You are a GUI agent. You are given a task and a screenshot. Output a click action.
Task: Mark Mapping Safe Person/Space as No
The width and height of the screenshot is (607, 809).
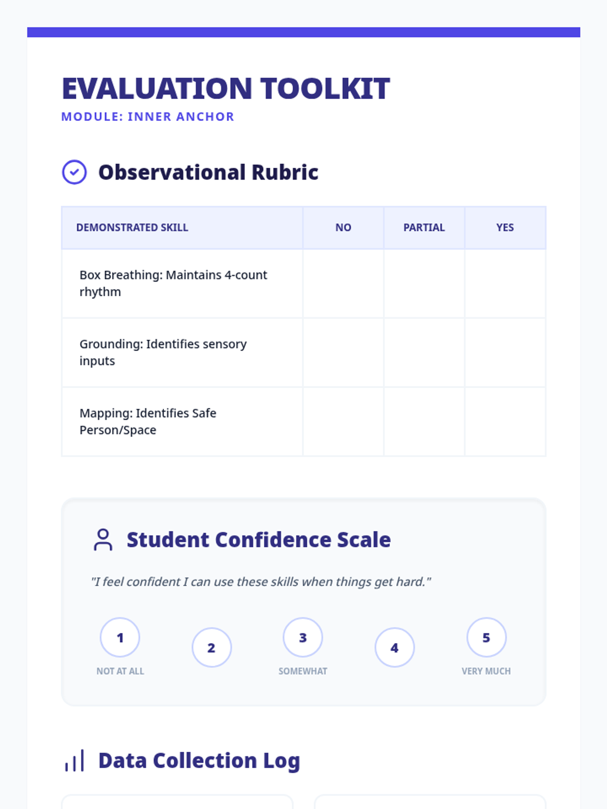[x=343, y=422]
